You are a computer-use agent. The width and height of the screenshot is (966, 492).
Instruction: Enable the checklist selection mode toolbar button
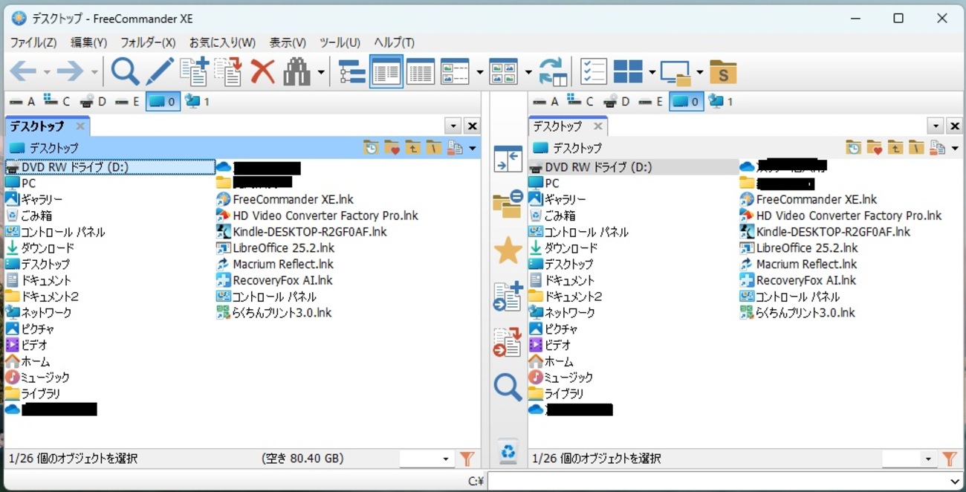coord(593,71)
